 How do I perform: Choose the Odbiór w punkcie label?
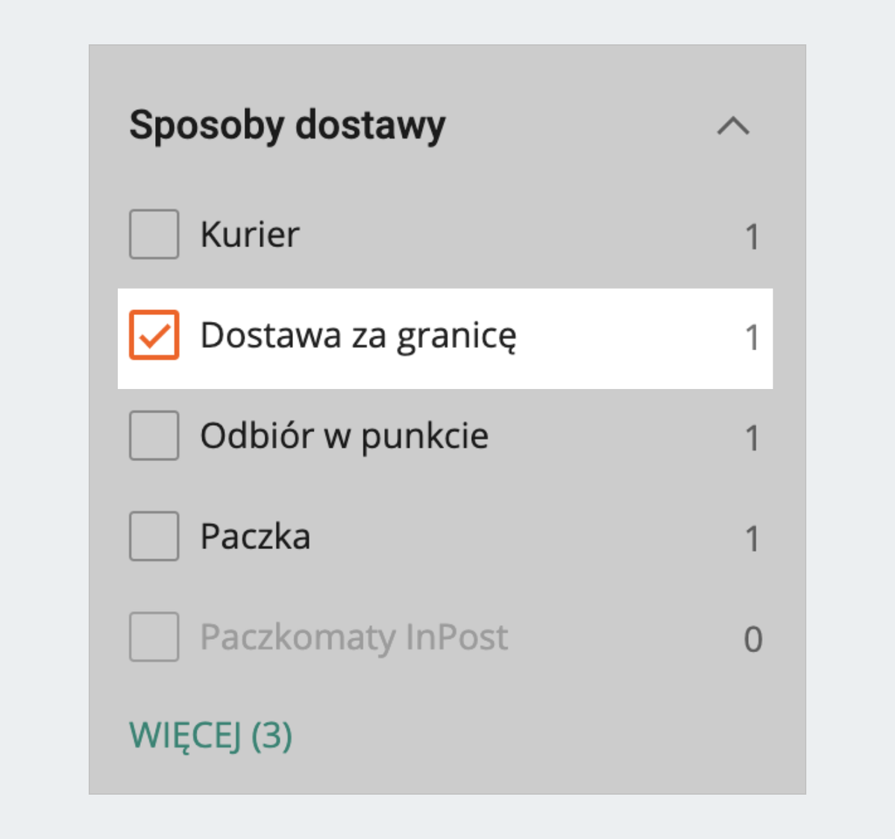(x=344, y=437)
